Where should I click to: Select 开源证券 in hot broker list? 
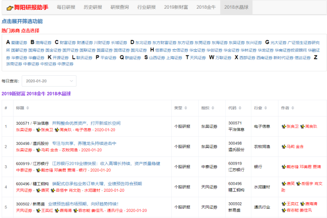[60, 58]
